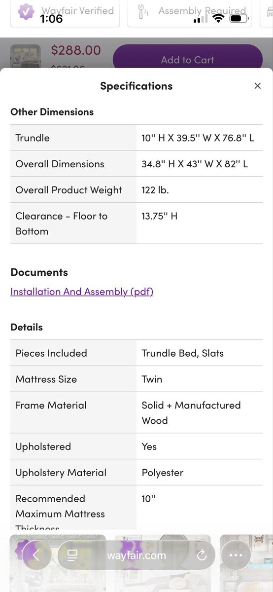273x592 pixels.
Task: Tap the Assembly Required chip
Action: pos(190,12)
